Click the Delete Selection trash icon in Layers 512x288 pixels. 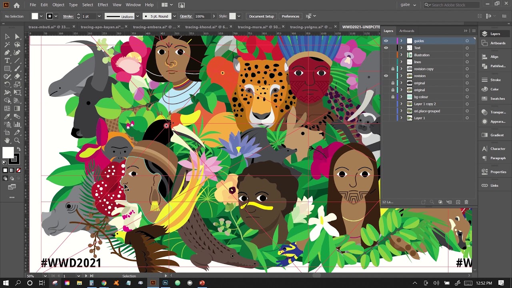(x=466, y=202)
